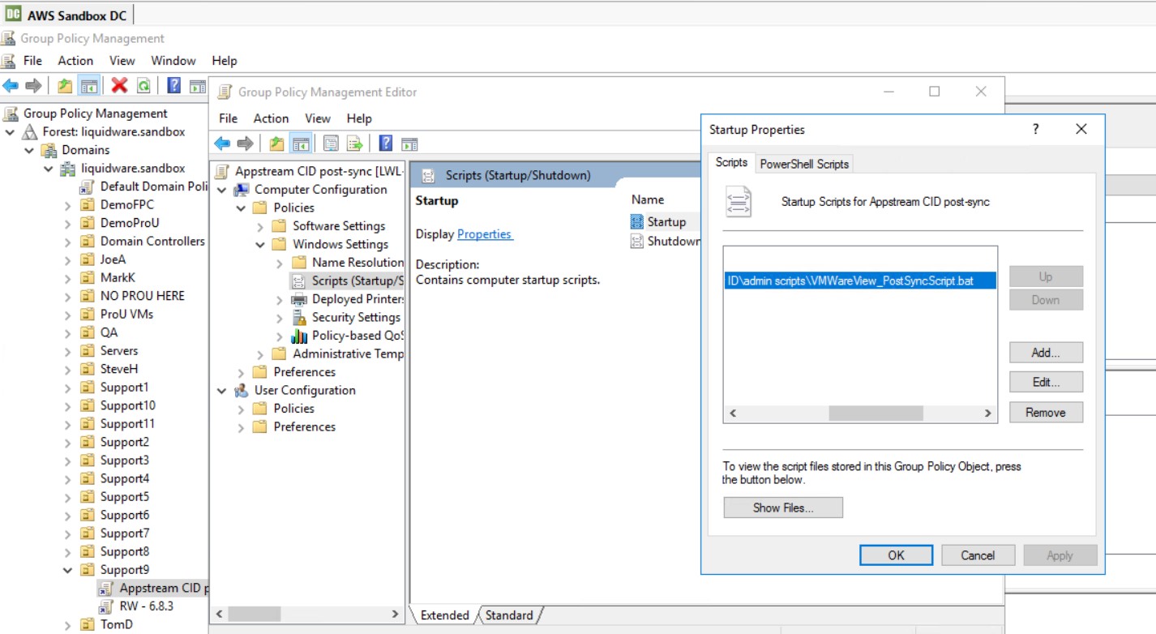Click blue Help icon in Editor toolbar
Screen dimensions: 1156x634
[x=386, y=144]
